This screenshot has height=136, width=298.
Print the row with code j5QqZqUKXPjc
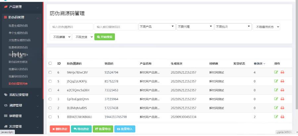282,81
